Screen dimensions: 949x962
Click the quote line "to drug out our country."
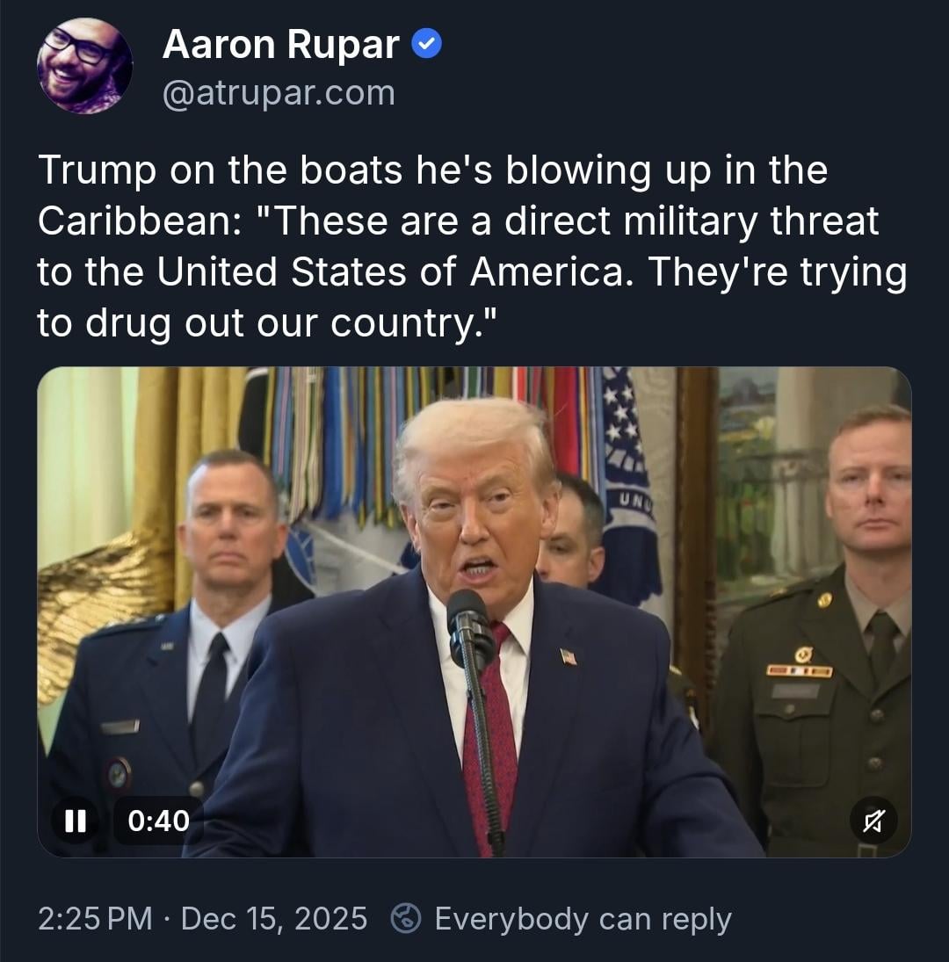(x=267, y=323)
